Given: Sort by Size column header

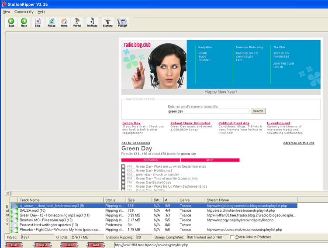Looking at the screenshot, I should coord(139,200).
